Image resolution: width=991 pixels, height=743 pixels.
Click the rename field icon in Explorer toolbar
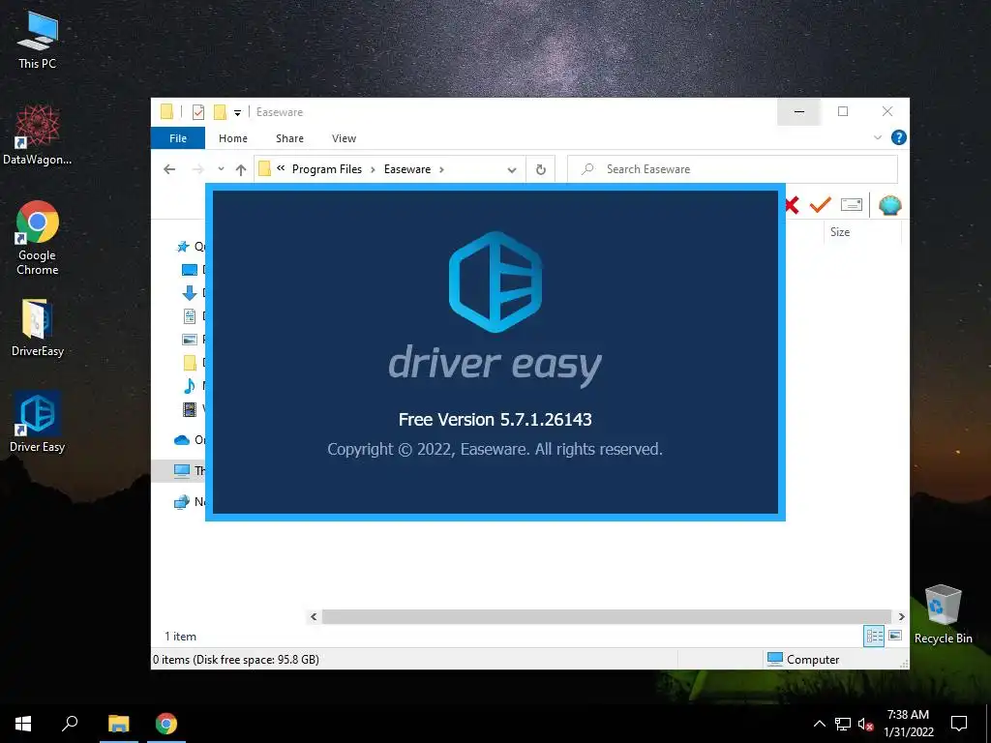click(852, 205)
